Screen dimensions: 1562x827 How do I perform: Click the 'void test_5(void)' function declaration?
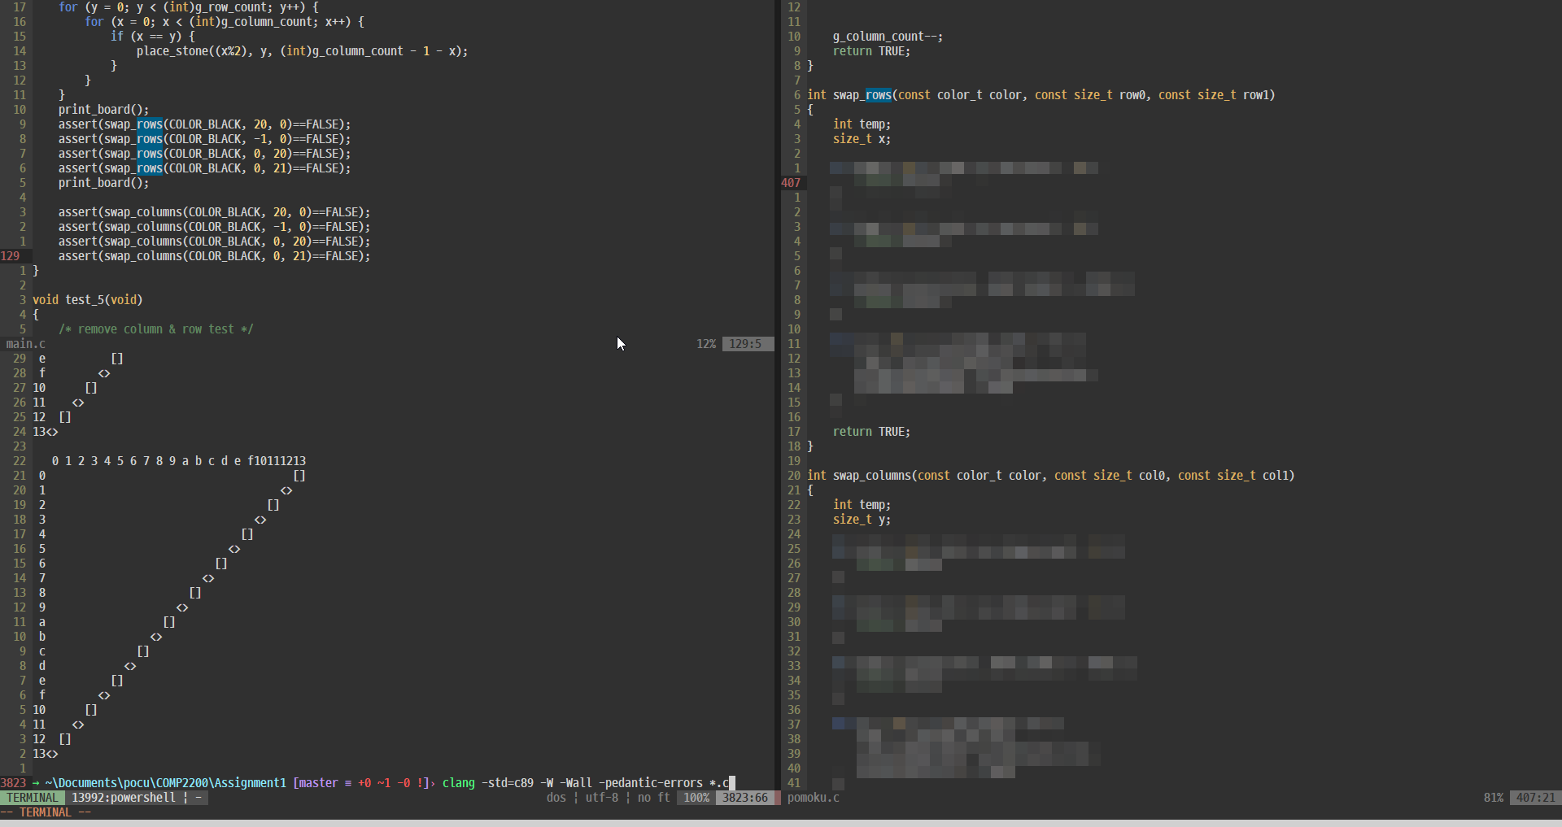(88, 300)
